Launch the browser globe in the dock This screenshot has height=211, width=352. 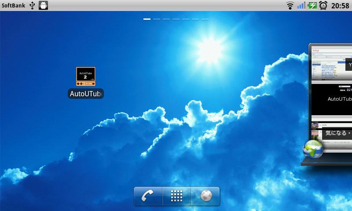pos(205,196)
